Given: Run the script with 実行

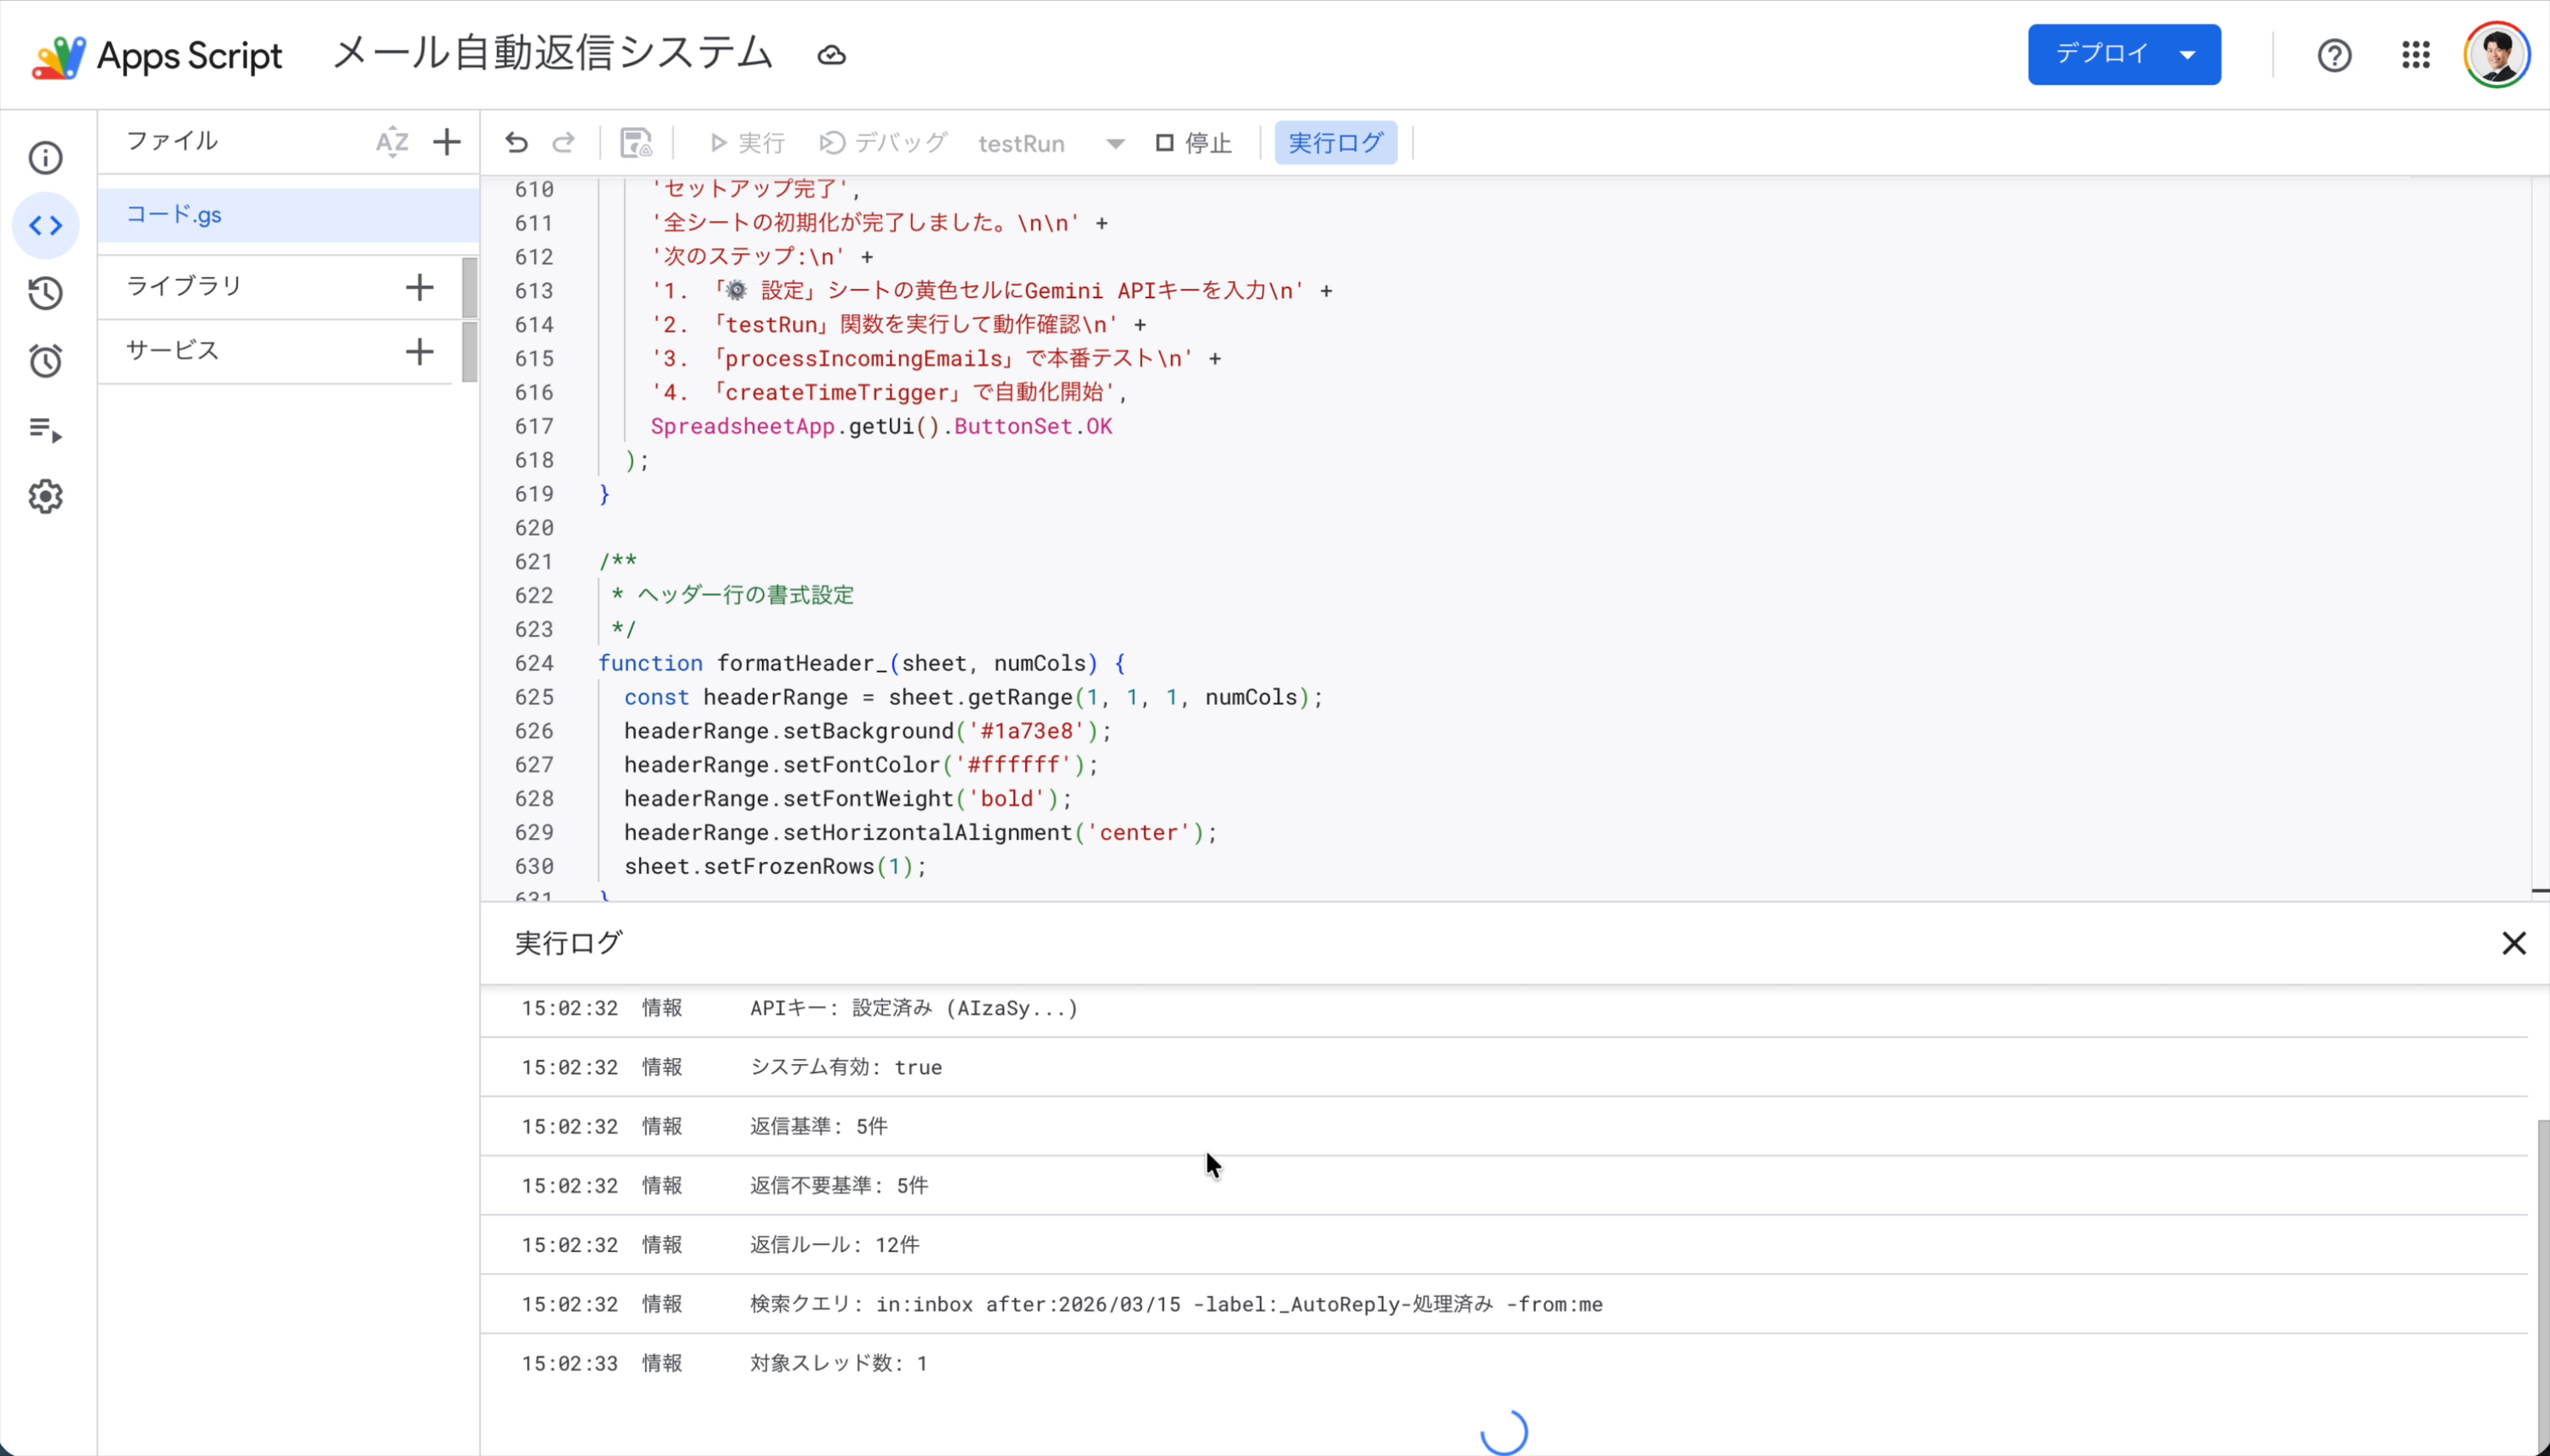Looking at the screenshot, I should (x=744, y=142).
